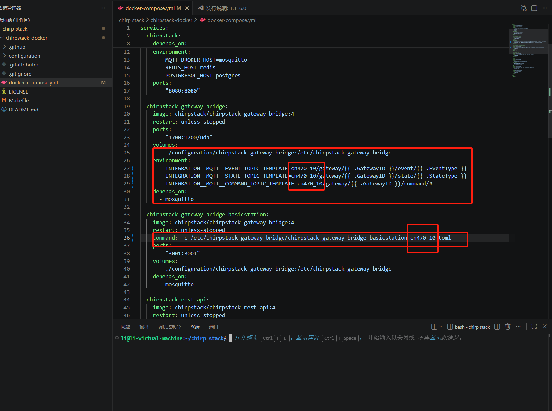Switch to the 问题 panel tab
Viewport: 552px width, 411px height.
(x=125, y=327)
